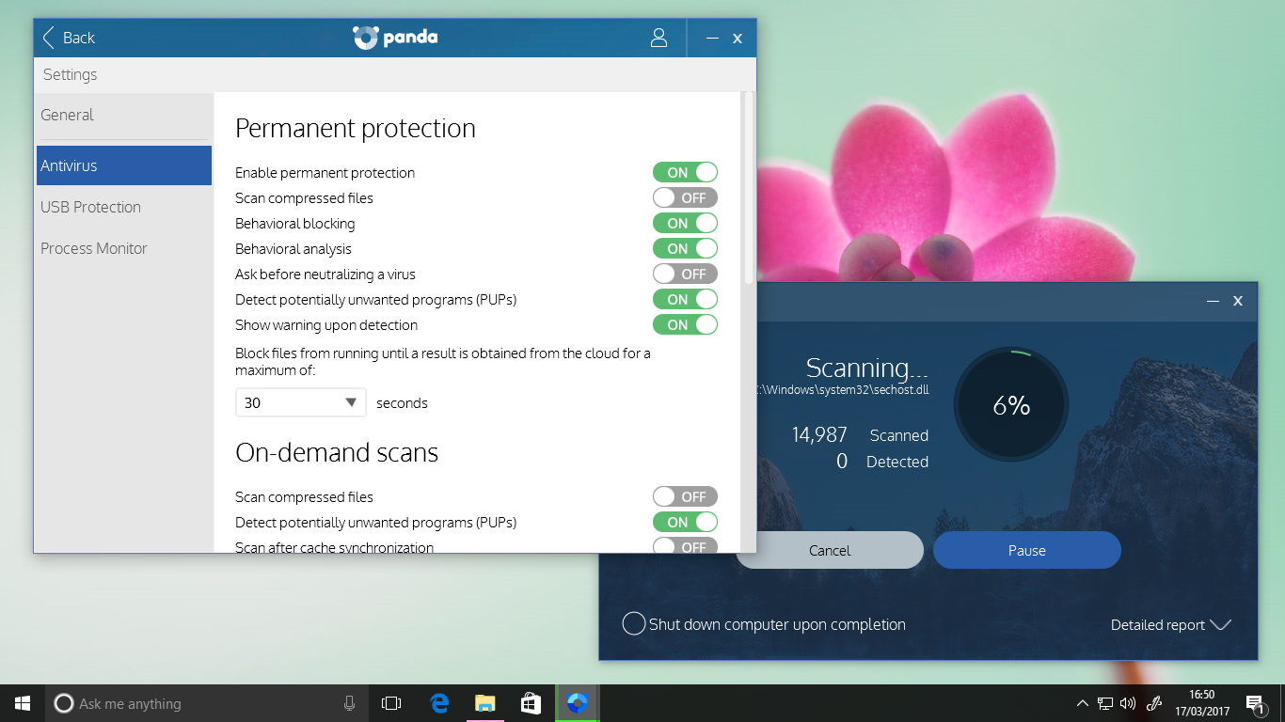Enable Ask before neutralizing a virus
Viewport: 1285px width, 722px height.
685,274
